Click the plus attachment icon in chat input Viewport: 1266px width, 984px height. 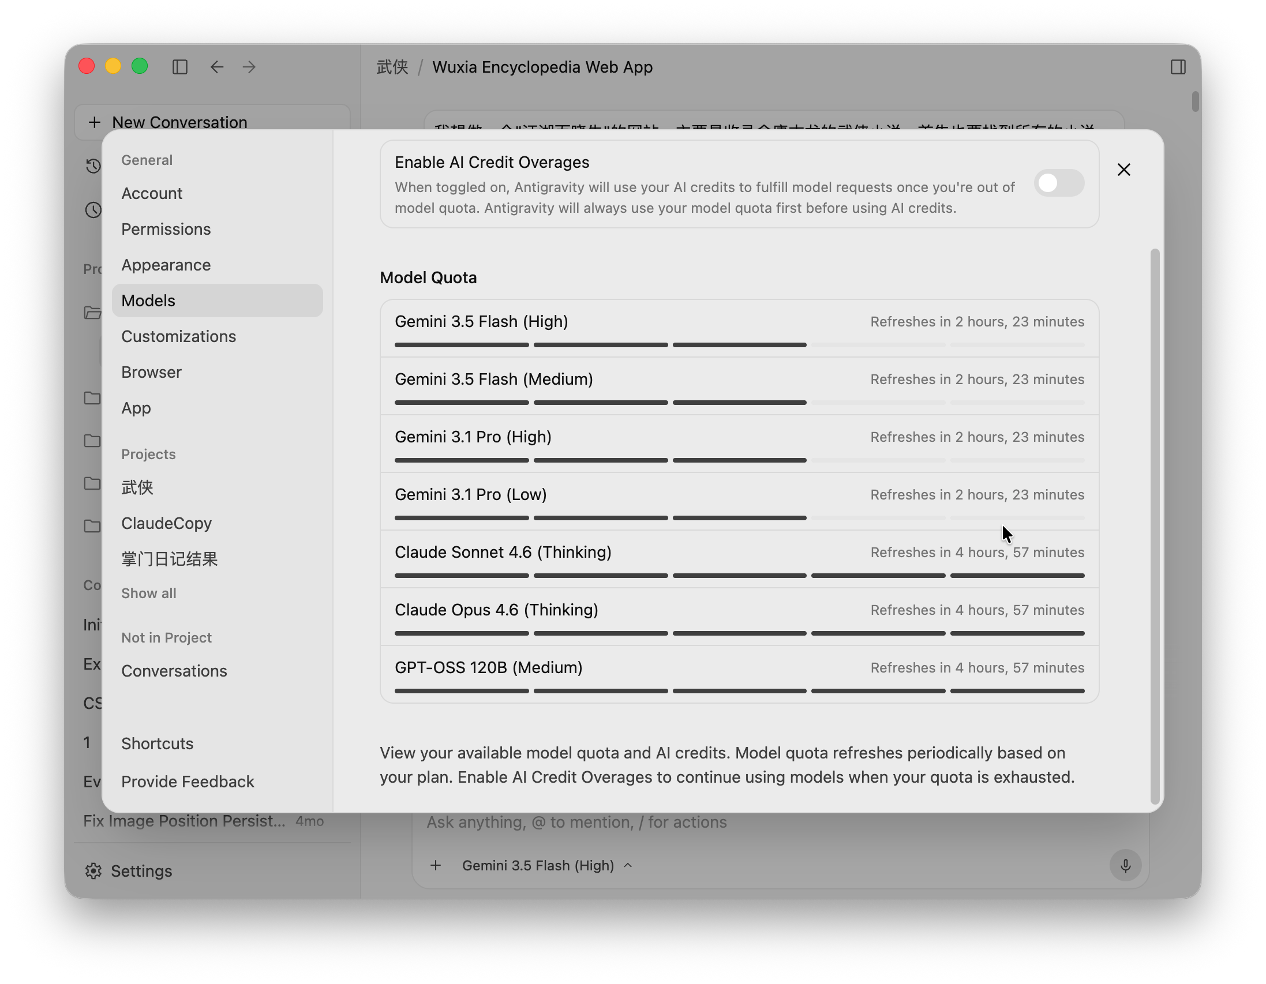click(x=435, y=865)
